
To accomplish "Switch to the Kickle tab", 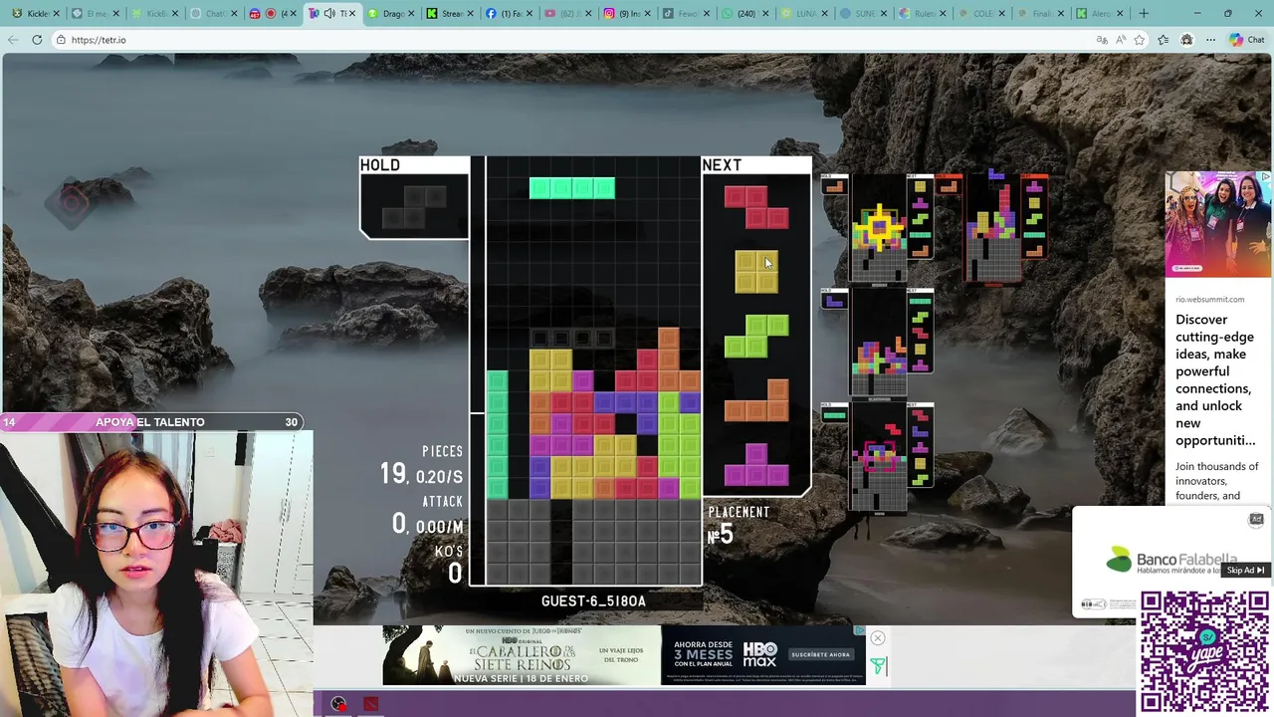I will 34,13.
